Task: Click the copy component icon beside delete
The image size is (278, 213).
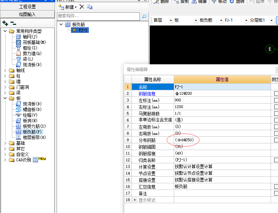Action: (x=90, y=7)
